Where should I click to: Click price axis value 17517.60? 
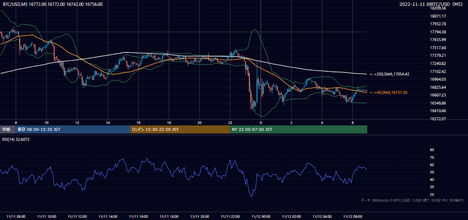pos(438,48)
